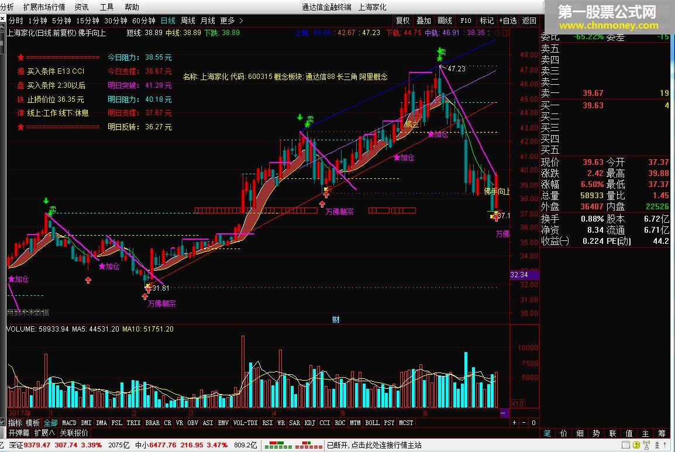The height and width of the screenshot is (452, 675).
Task: Switch to the 15分钟 period tab
Action: coord(88,20)
